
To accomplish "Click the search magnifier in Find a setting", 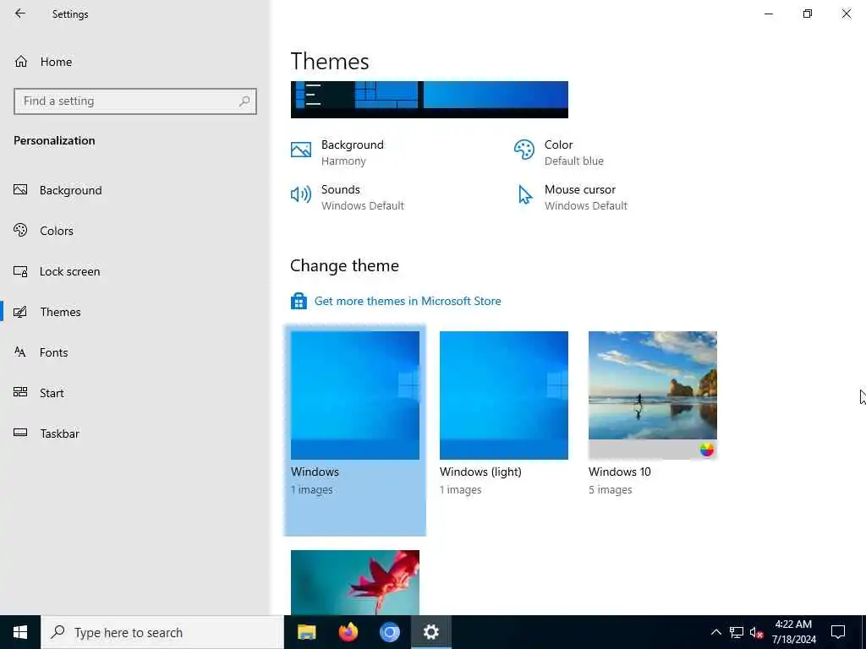I will tap(244, 101).
